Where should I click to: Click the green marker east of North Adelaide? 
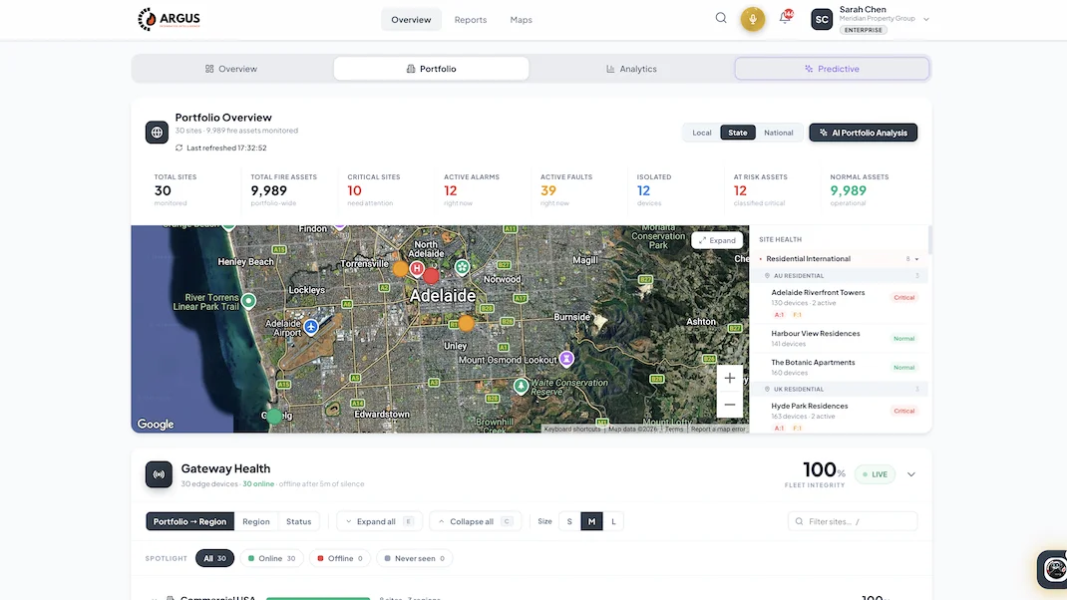click(463, 267)
